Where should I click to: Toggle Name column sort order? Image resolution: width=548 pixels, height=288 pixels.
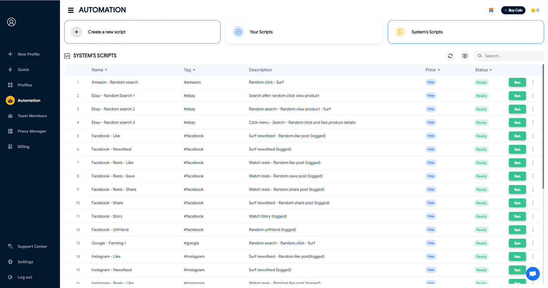[x=99, y=70]
